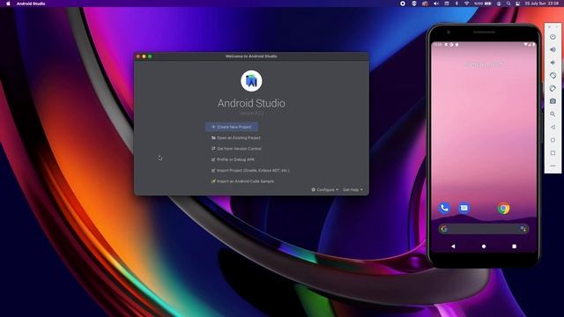Click emulator toolbar overview square
564x317 pixels.
tap(553, 153)
